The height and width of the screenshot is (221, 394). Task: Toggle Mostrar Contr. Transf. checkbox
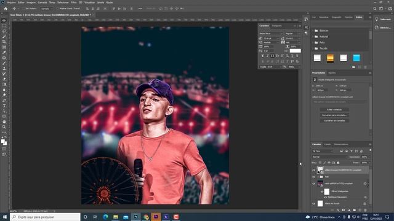57,9
